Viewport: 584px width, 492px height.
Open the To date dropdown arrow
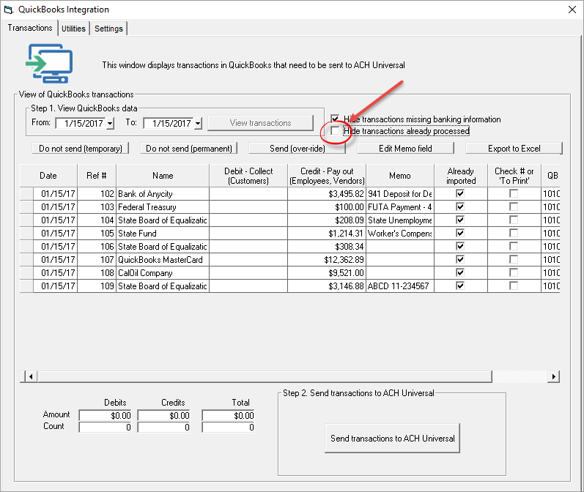(x=198, y=123)
